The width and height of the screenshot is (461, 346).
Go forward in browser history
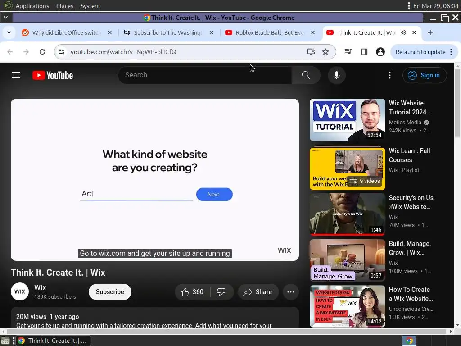tap(26, 52)
